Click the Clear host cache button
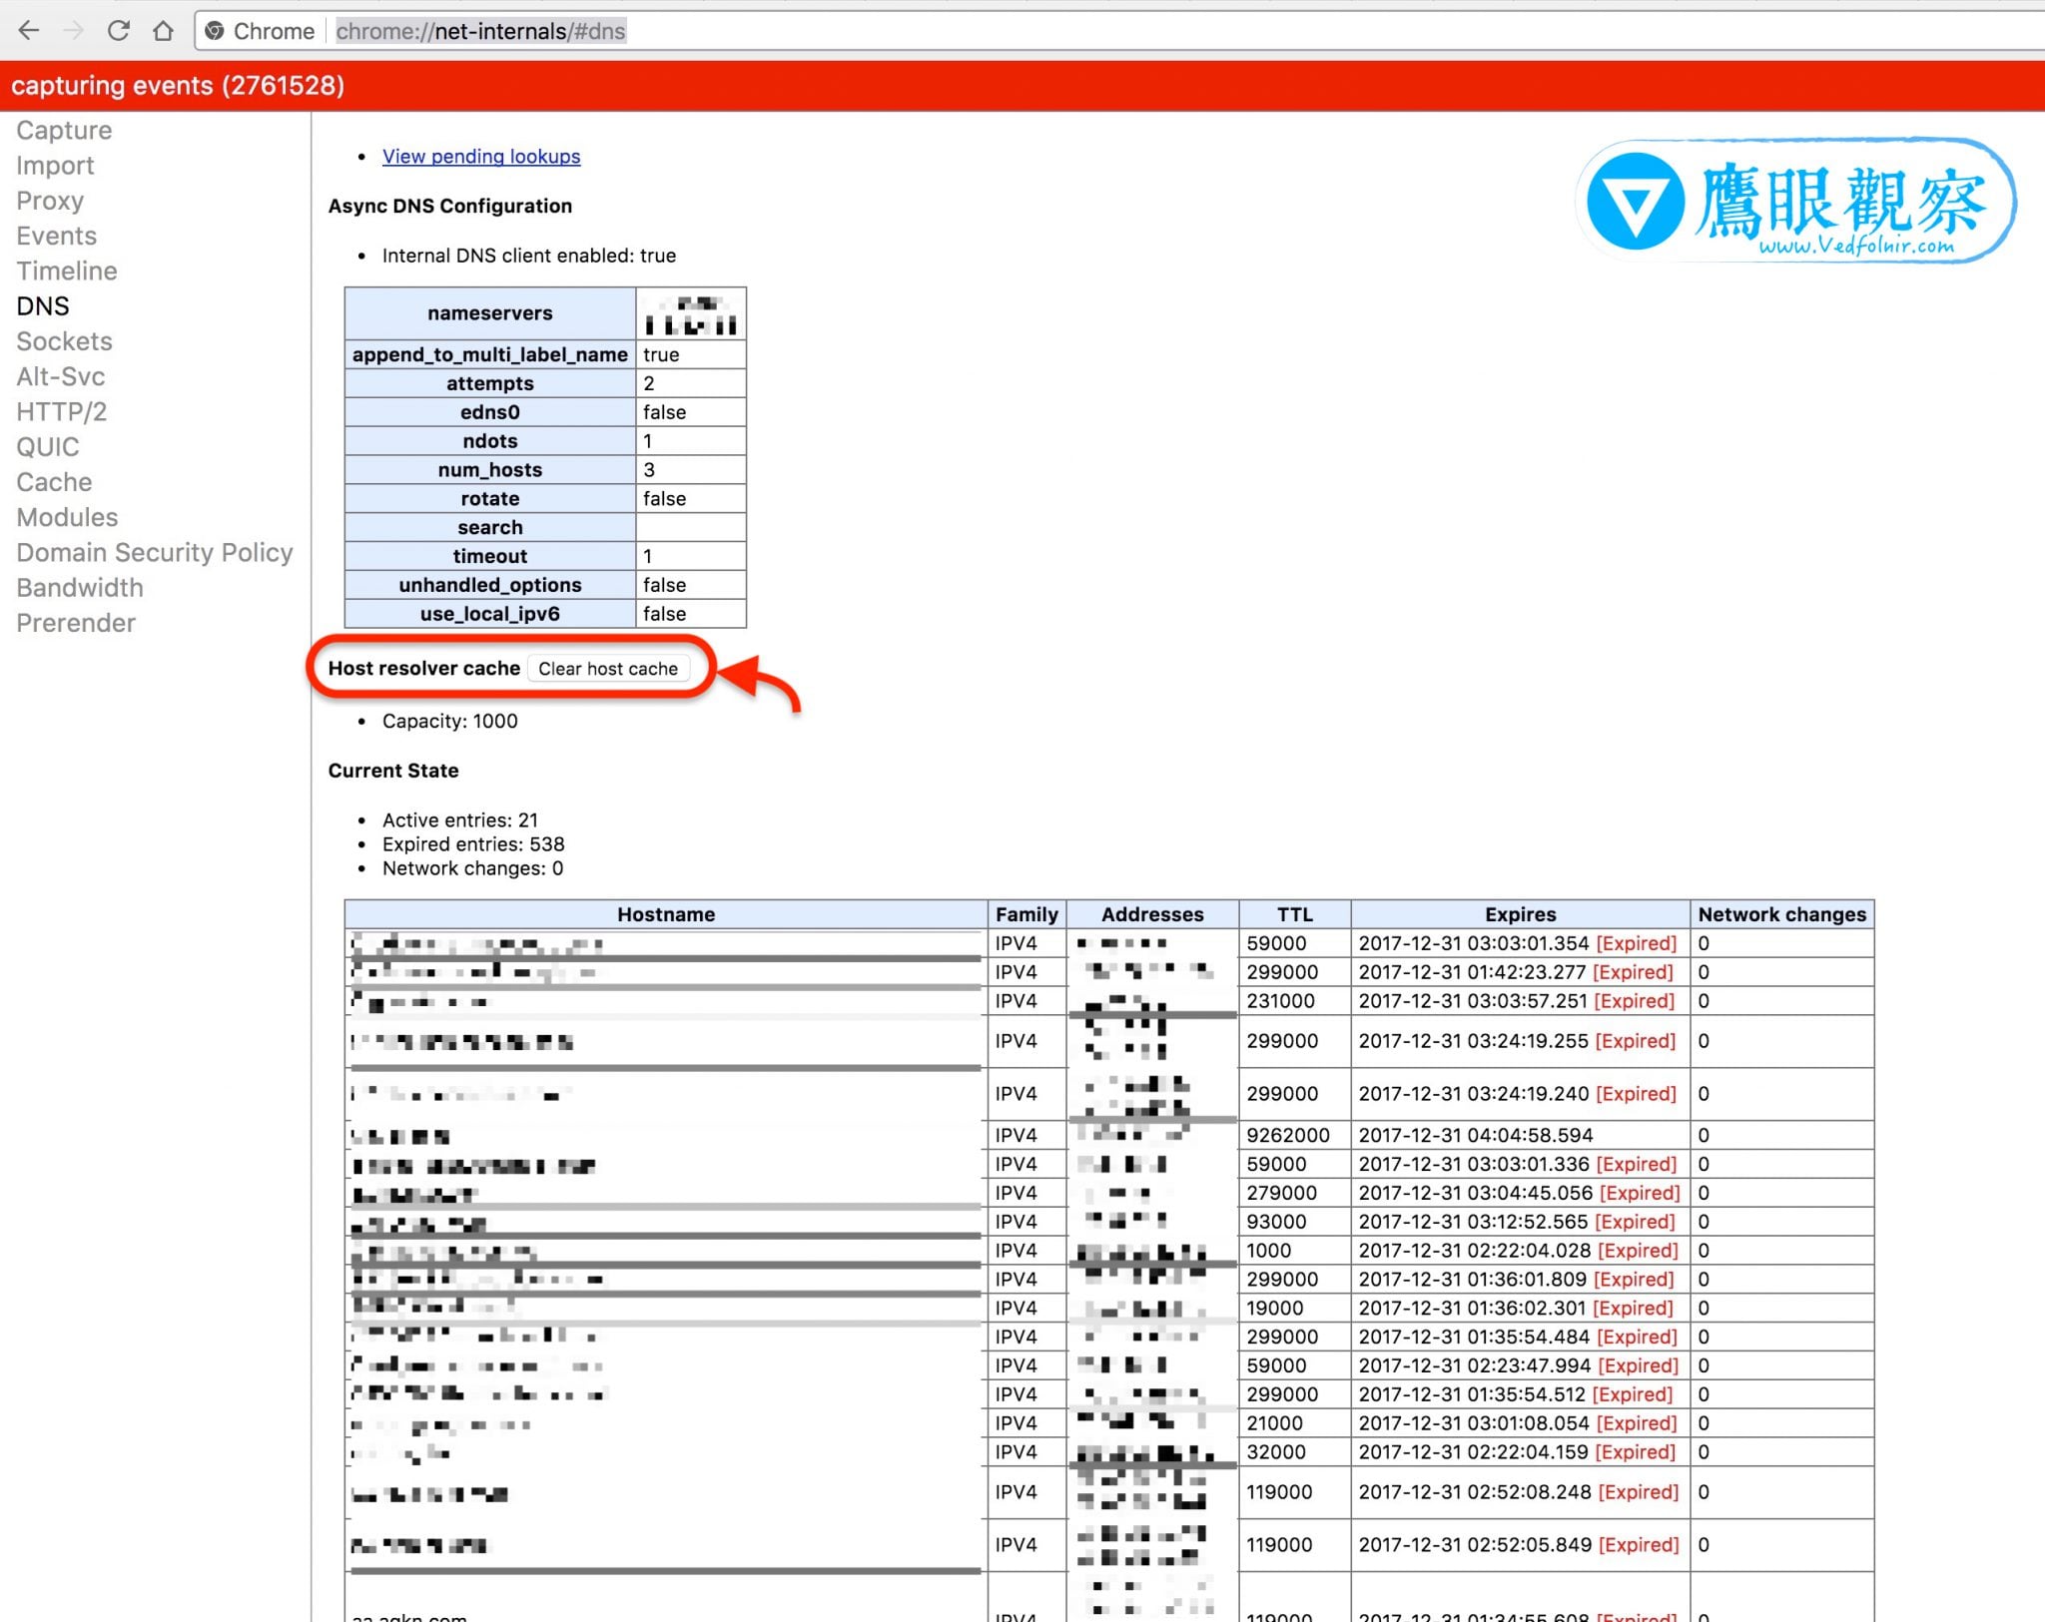2045x1622 pixels. click(x=608, y=669)
